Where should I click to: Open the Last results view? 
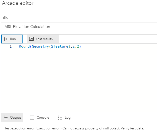pos(43,39)
